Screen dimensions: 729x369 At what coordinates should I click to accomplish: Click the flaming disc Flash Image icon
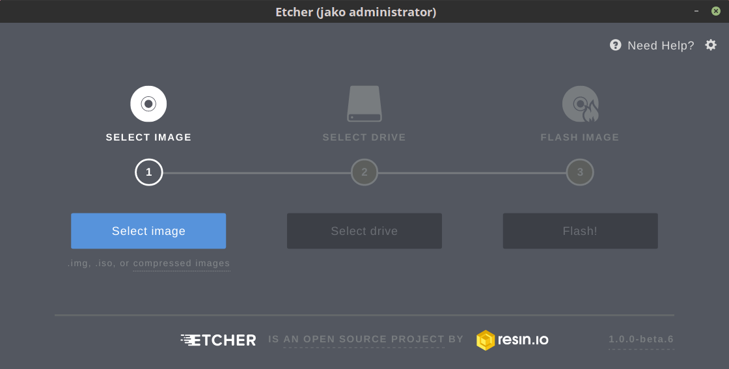[580, 103]
